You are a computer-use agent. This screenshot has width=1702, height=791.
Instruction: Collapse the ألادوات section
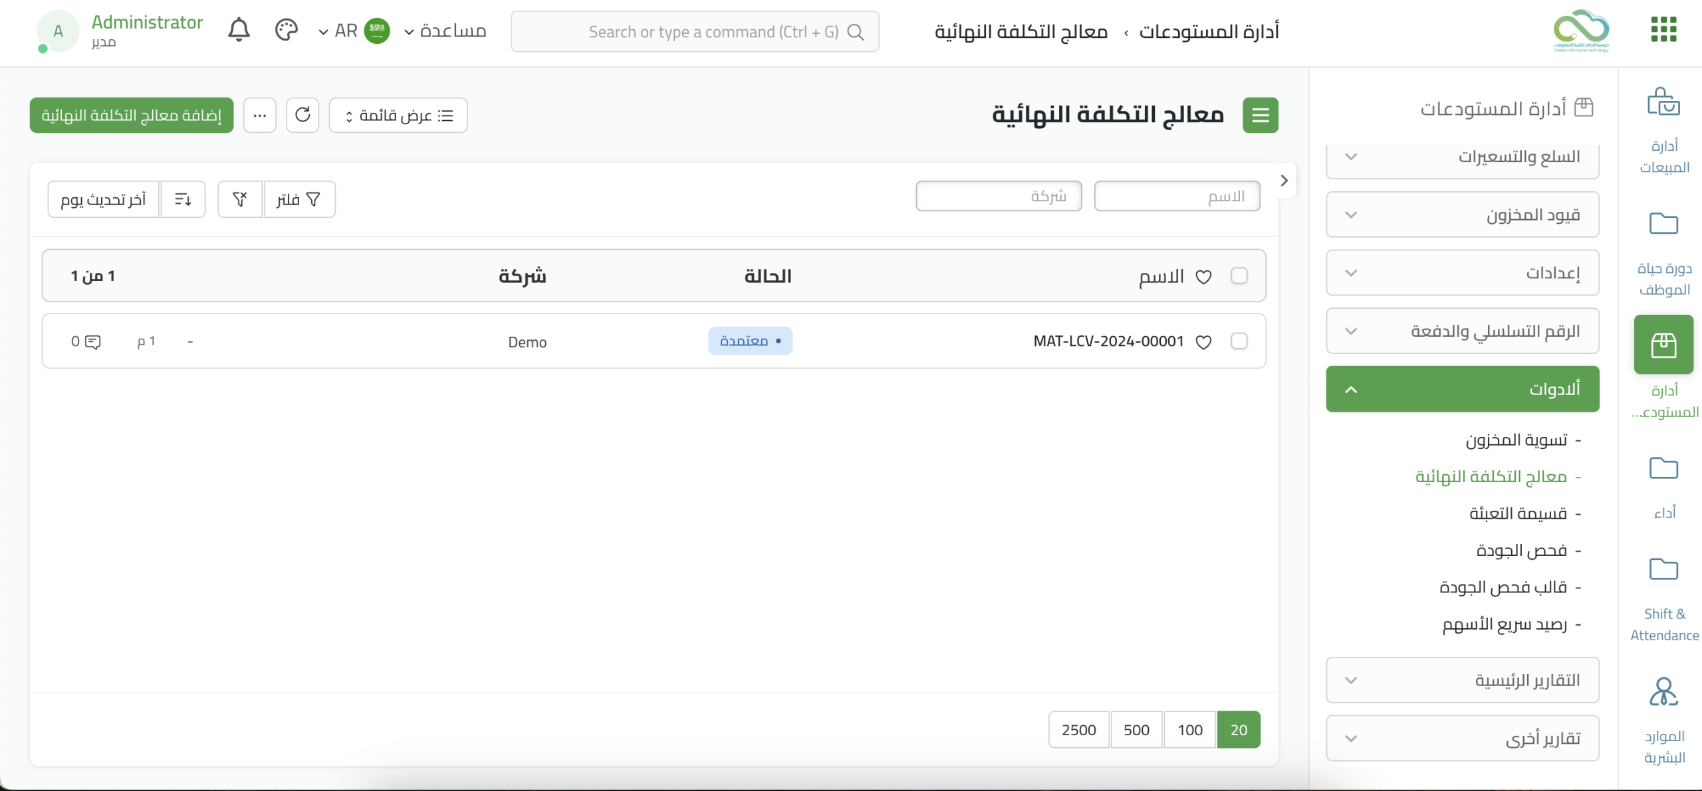tap(1462, 389)
